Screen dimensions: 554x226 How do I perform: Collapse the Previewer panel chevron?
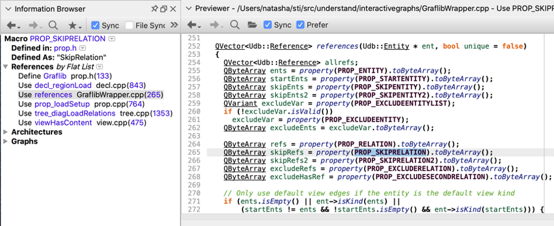pos(189,9)
